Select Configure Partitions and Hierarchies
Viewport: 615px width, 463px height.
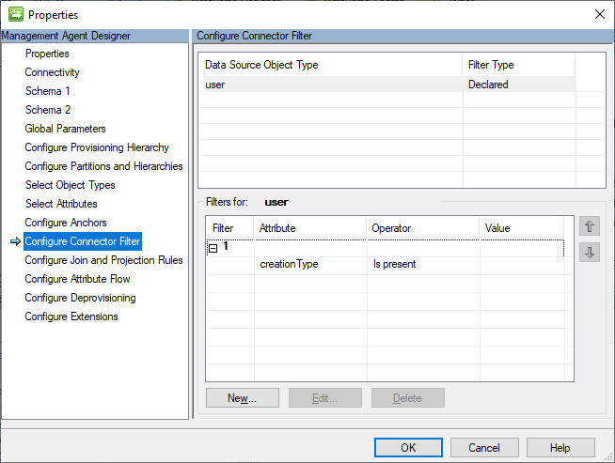[x=103, y=166]
